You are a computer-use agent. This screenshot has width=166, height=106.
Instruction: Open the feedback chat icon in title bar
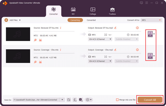(x=141, y=3)
